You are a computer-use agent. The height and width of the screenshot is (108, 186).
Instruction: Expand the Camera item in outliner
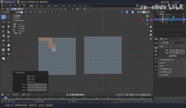[x=160, y=17]
